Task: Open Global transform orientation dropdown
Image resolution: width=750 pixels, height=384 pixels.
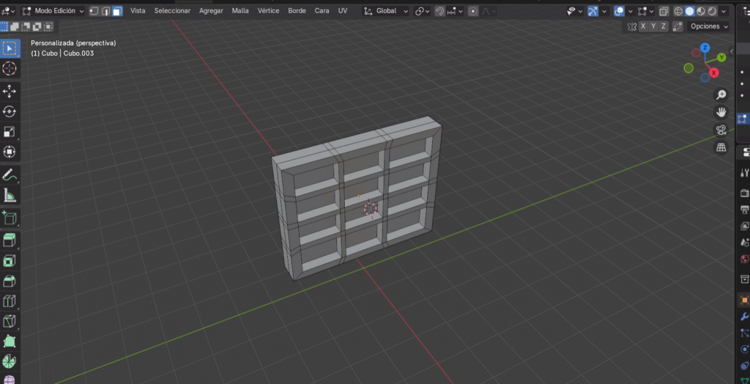Action: (x=386, y=11)
